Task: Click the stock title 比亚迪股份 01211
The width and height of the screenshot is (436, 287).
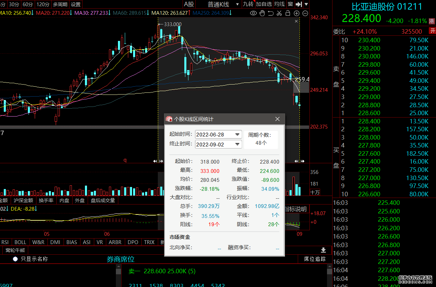Action: pos(386,7)
